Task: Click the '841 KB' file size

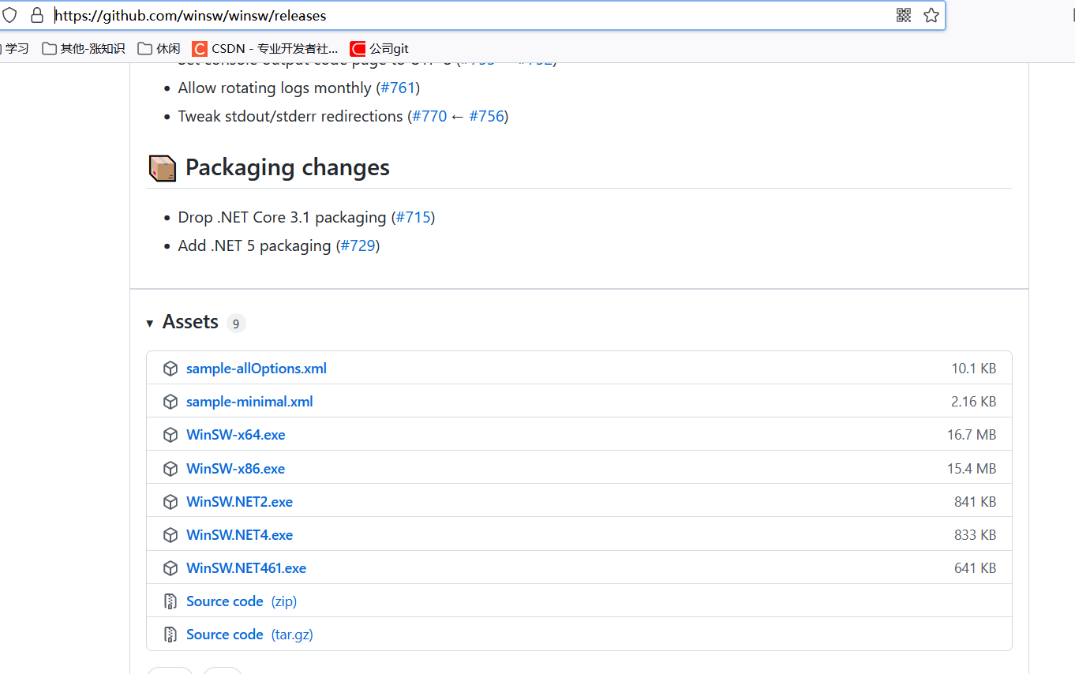Action: (x=976, y=502)
